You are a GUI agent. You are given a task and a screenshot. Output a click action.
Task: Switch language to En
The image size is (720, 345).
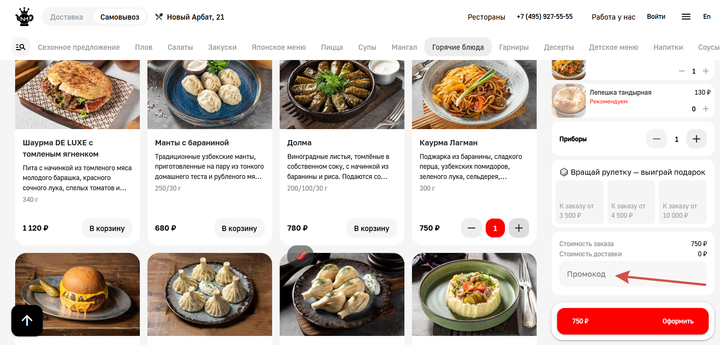(707, 17)
